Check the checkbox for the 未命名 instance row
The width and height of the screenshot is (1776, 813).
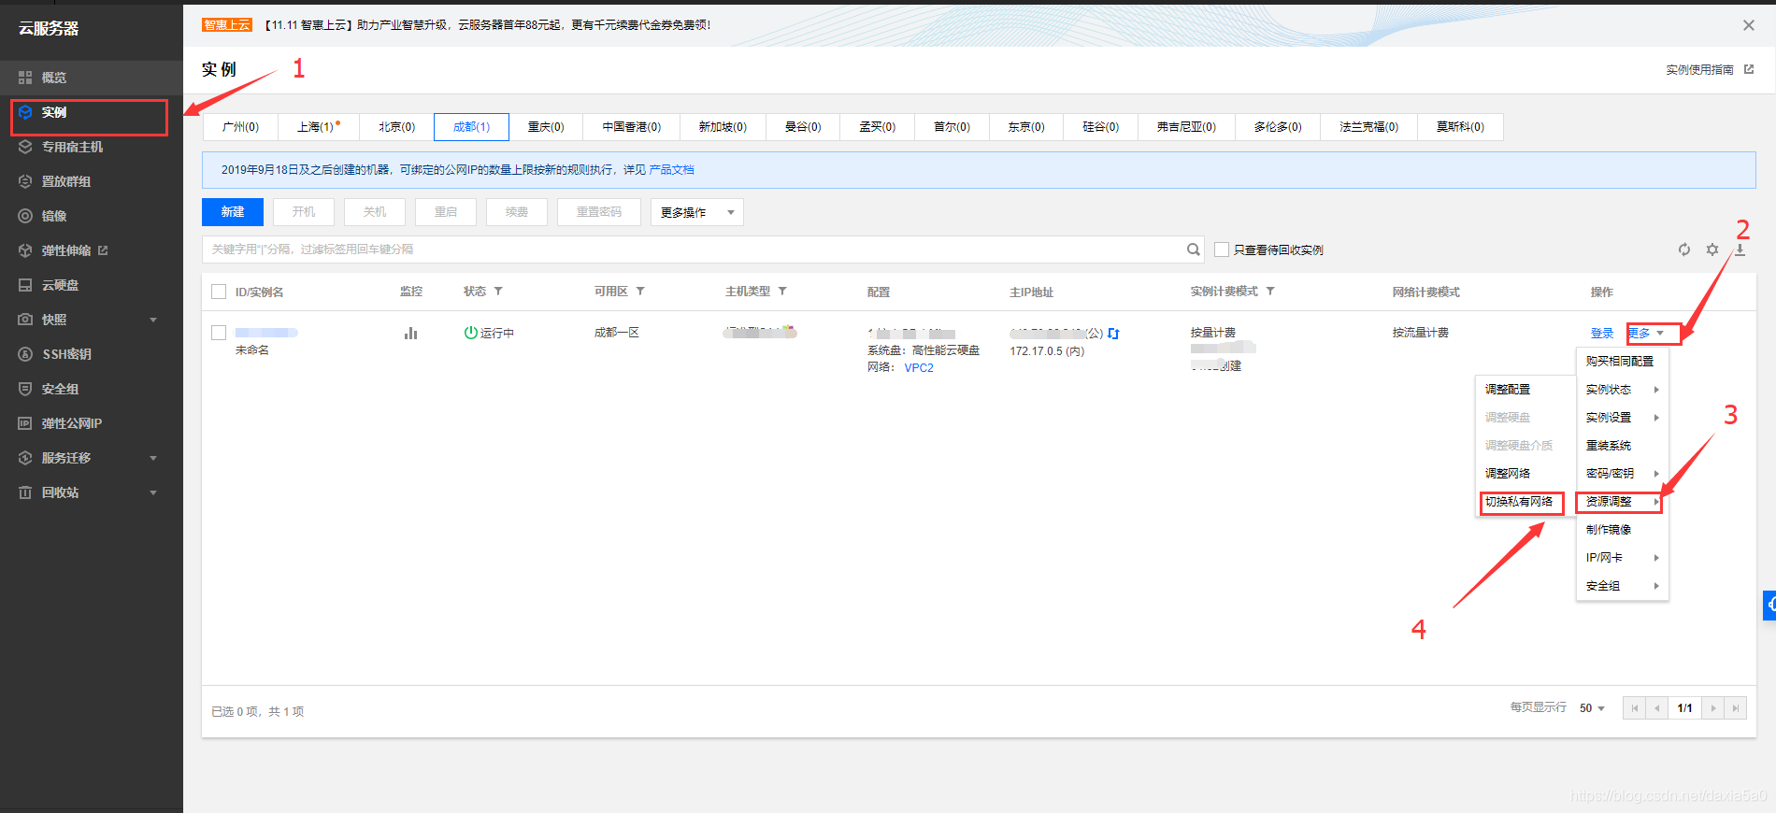click(219, 333)
